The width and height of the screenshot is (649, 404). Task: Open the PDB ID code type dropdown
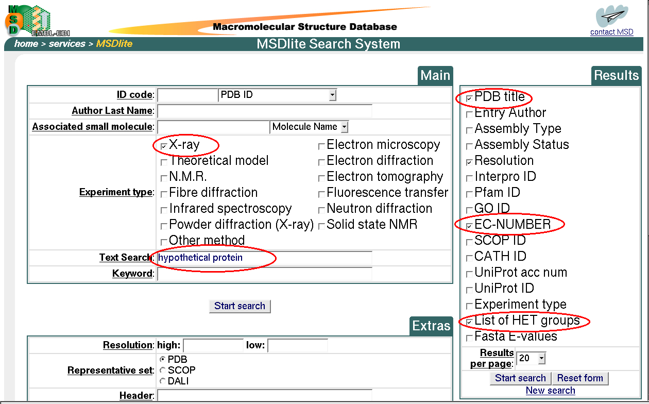[x=332, y=95]
